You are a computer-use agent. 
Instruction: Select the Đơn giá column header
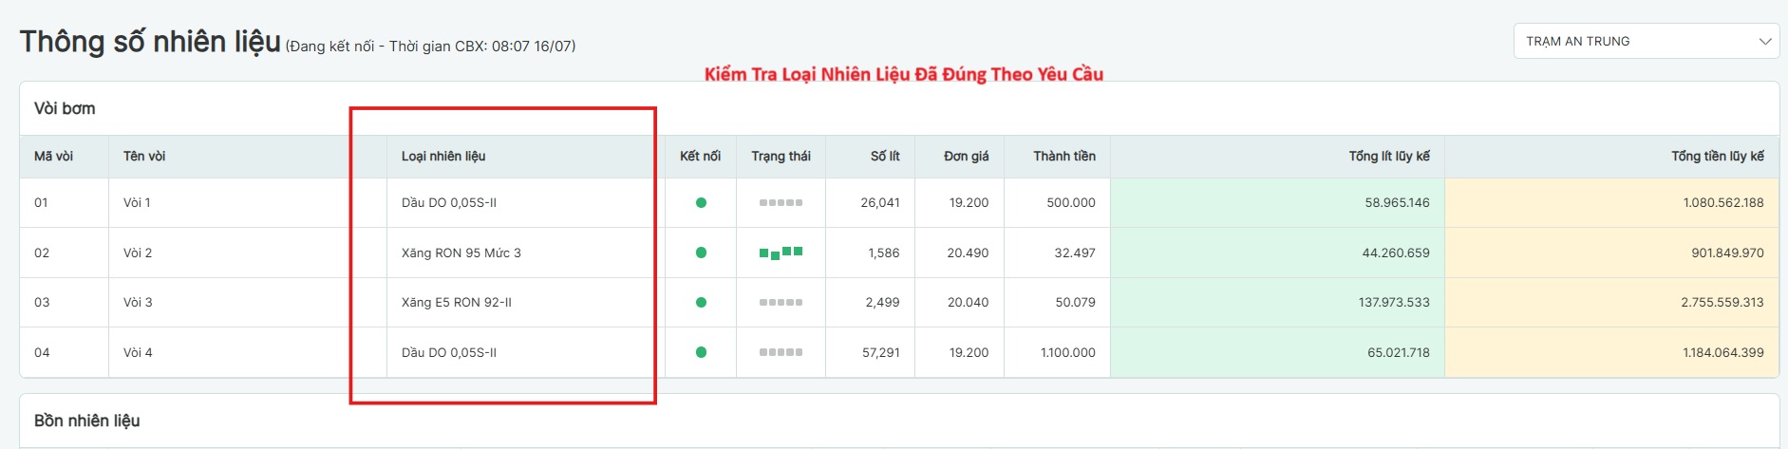click(966, 156)
